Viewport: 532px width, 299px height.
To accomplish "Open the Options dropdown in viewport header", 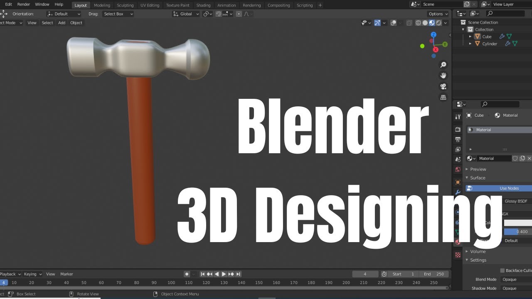I will click(438, 14).
